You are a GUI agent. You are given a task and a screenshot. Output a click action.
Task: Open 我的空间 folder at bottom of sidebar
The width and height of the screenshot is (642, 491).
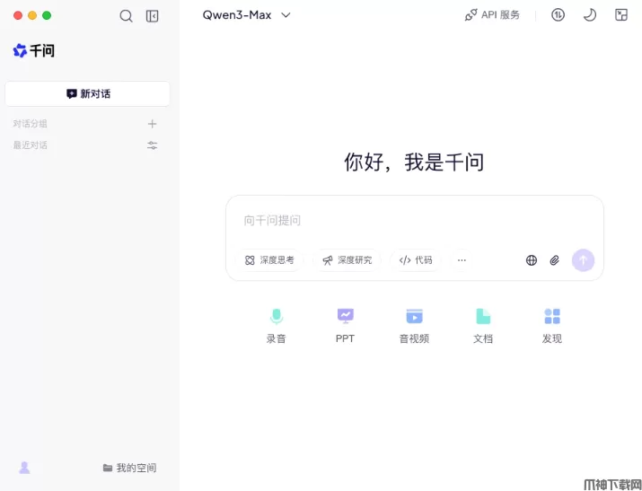click(129, 468)
